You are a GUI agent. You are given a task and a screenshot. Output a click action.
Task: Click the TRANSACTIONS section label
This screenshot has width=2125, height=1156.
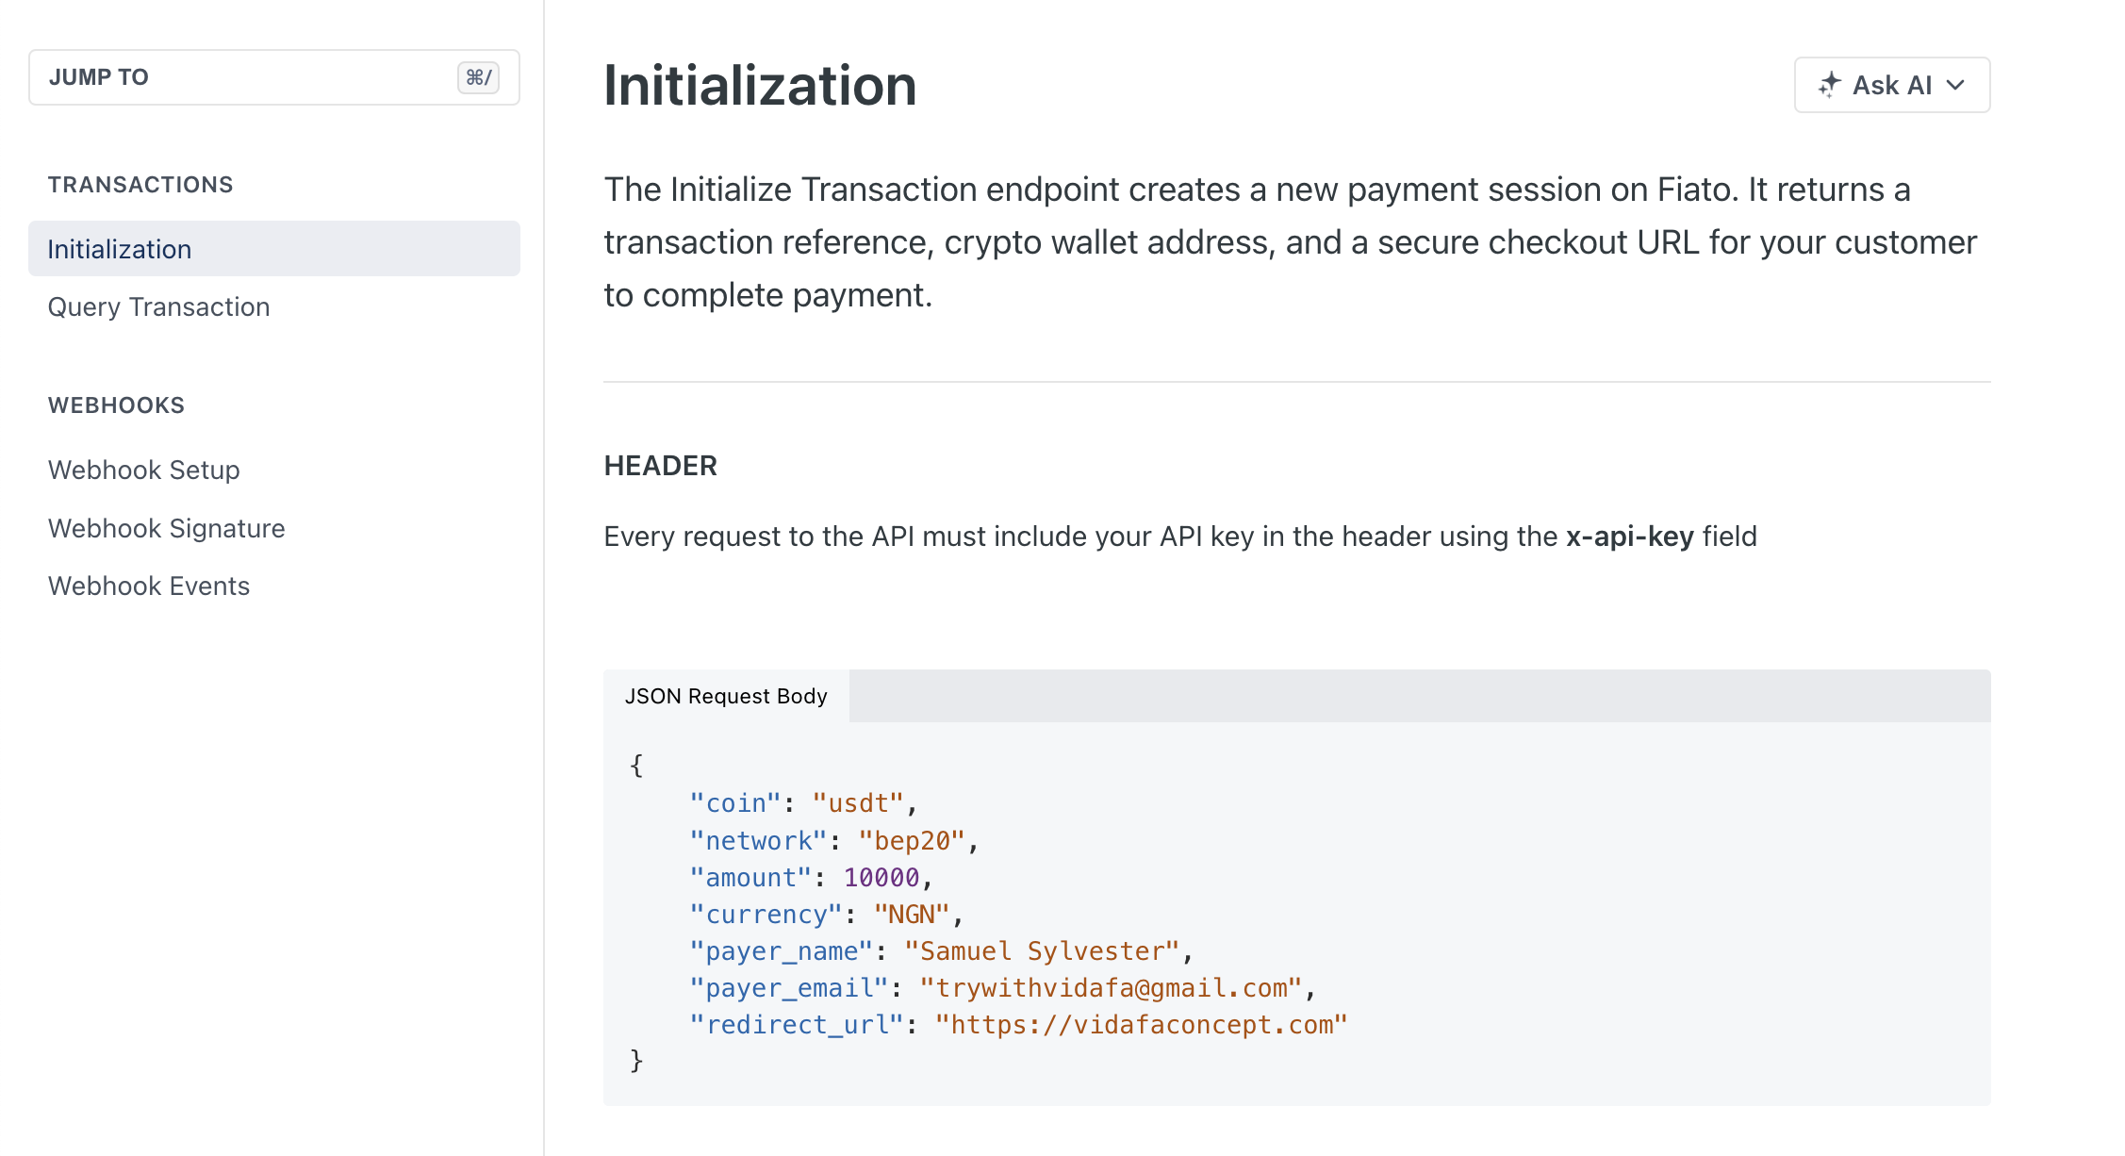click(140, 185)
